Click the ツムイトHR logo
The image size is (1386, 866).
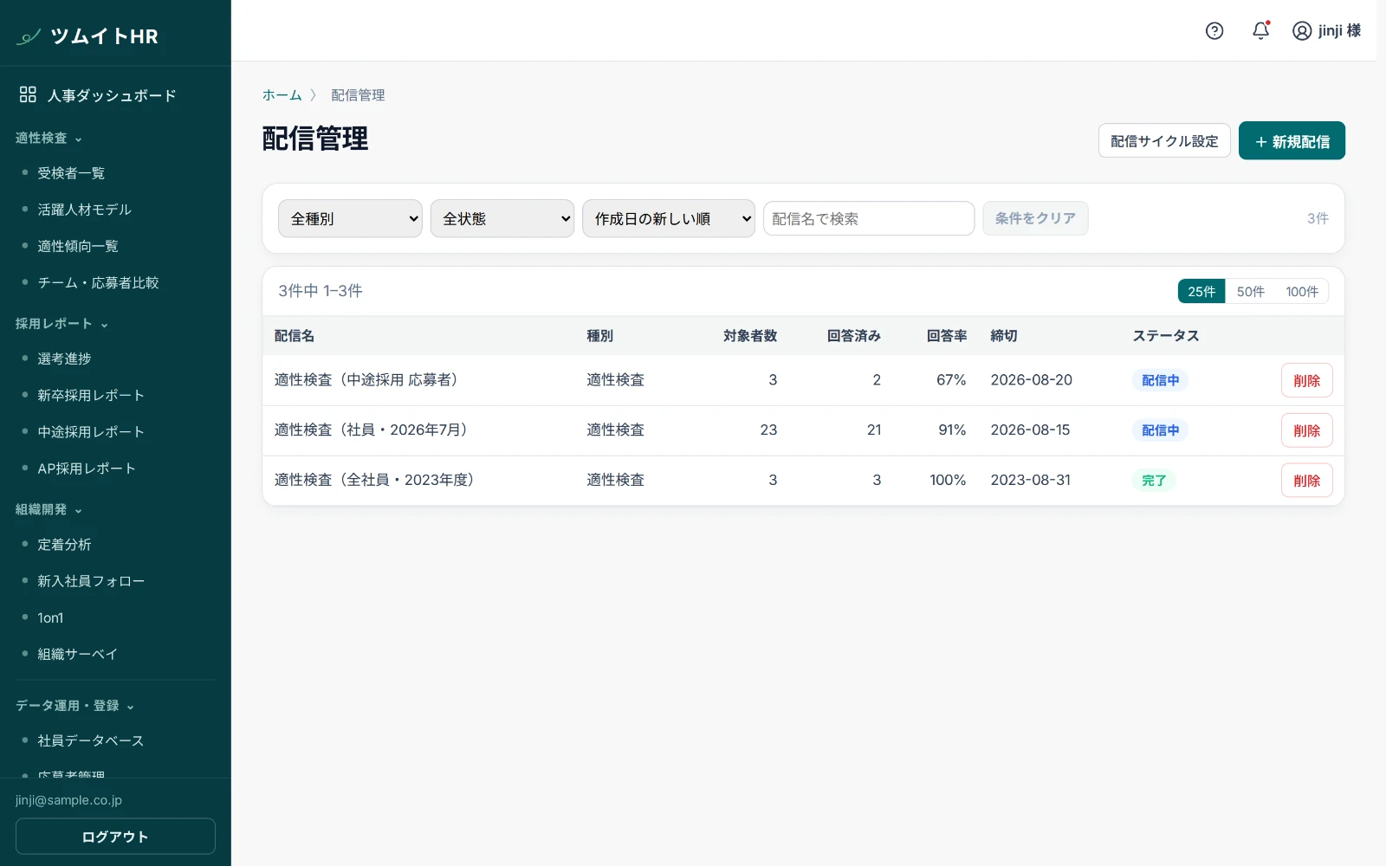[x=87, y=36]
